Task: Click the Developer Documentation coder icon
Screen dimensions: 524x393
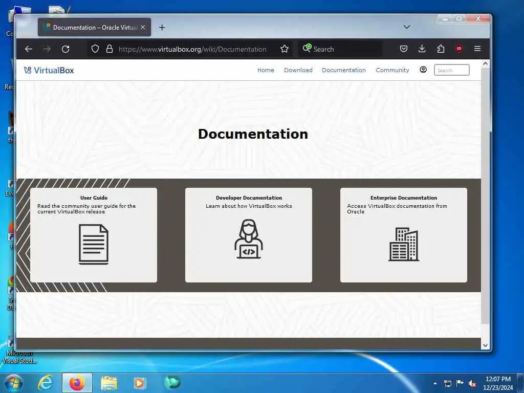Action: tap(249, 239)
